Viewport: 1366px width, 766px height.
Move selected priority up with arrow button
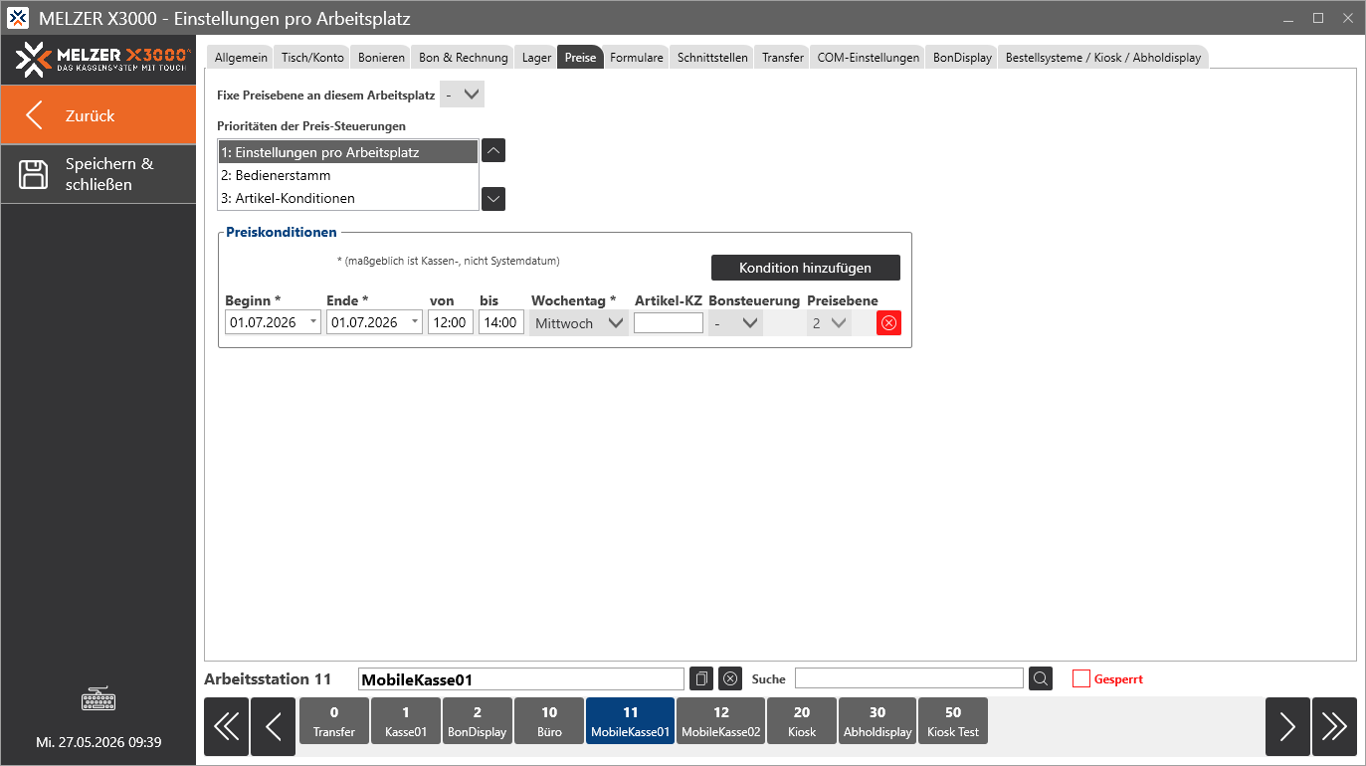pos(493,151)
